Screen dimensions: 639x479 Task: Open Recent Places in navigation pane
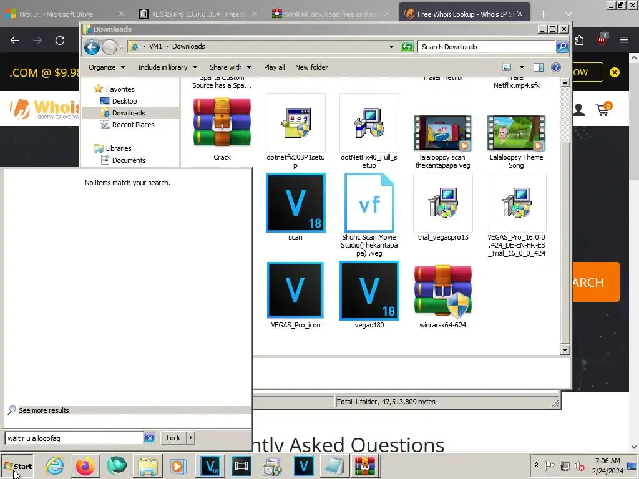click(x=133, y=125)
